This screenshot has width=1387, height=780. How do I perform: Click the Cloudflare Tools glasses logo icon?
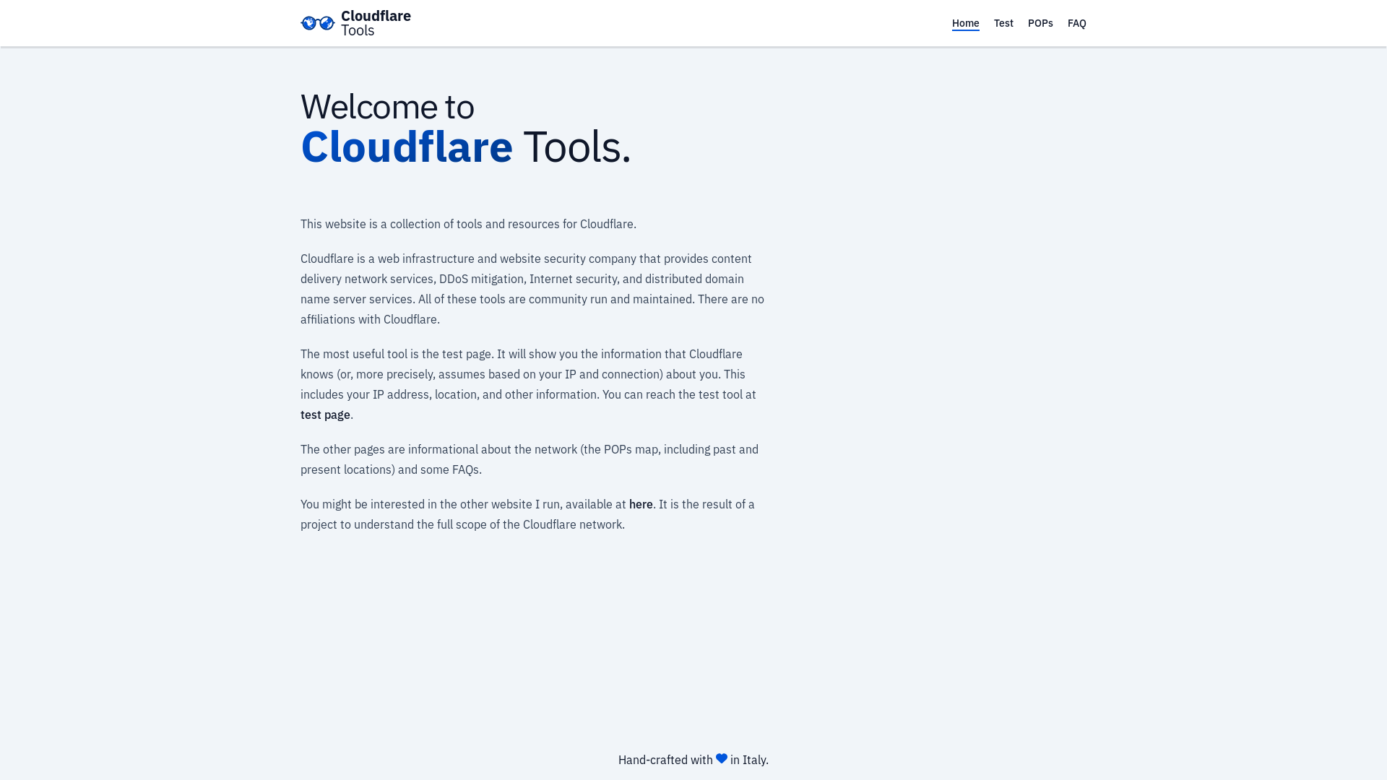(318, 23)
